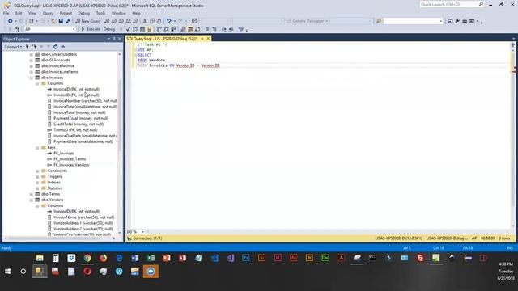Click the Cut scissors icon
This screenshot has width=518, height=291.
(x=145, y=21)
